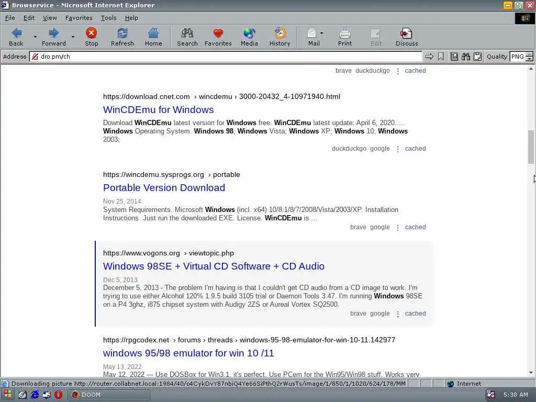Switch to the DOOM taskbar button
The height and width of the screenshot is (402, 536).
click(109, 395)
